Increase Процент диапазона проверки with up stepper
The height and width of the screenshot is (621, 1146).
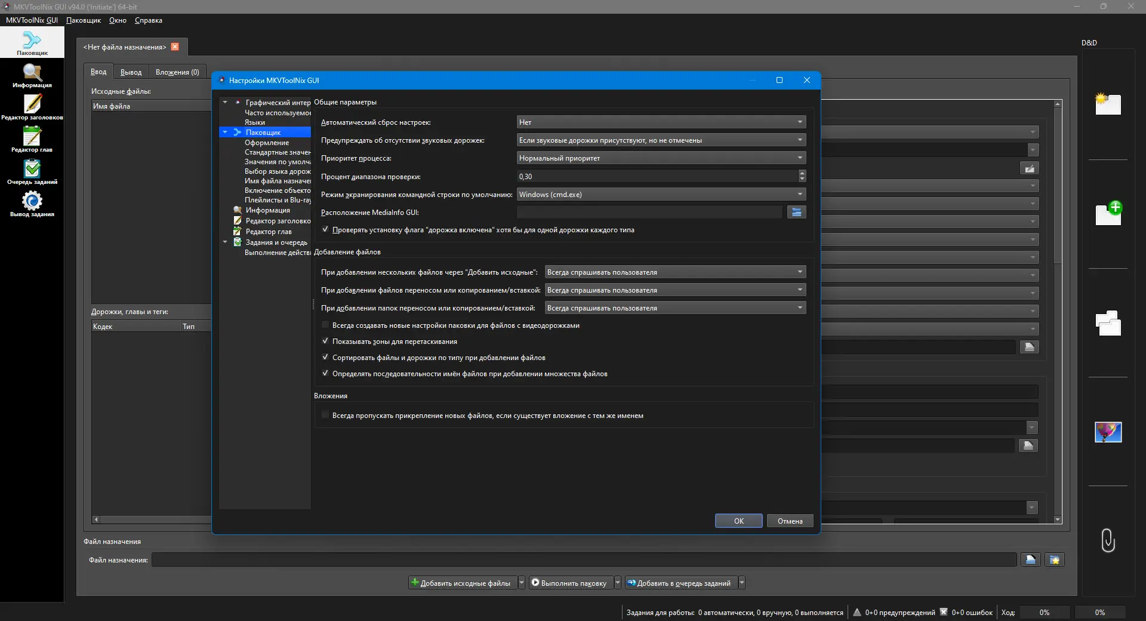(x=802, y=173)
